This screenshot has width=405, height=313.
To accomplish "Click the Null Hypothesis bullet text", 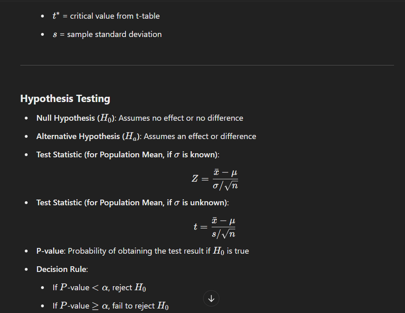I will (140, 118).
